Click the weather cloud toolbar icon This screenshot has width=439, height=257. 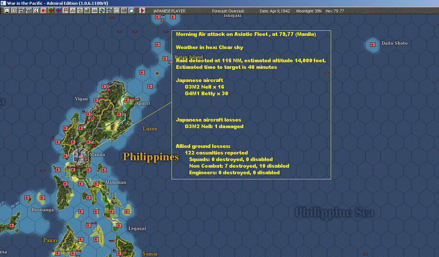131,11
